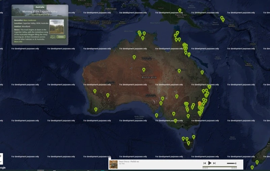Click the track progress bar
The height and width of the screenshot is (171, 270).
(219, 167)
